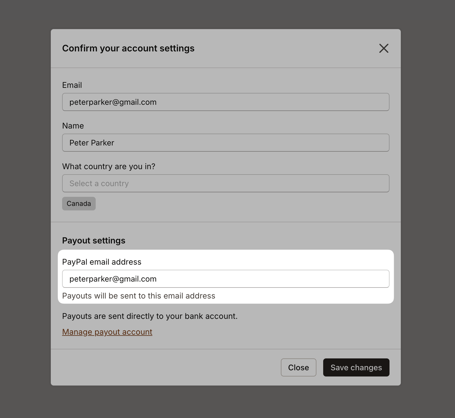Click the "What country are you in?" label
455x418 pixels.
pos(109,166)
